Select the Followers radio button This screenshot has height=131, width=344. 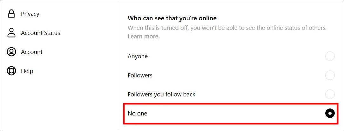point(330,75)
